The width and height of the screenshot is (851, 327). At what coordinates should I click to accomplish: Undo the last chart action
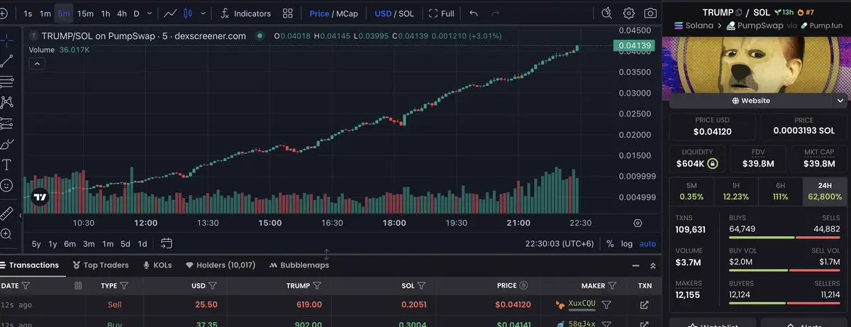pos(474,13)
